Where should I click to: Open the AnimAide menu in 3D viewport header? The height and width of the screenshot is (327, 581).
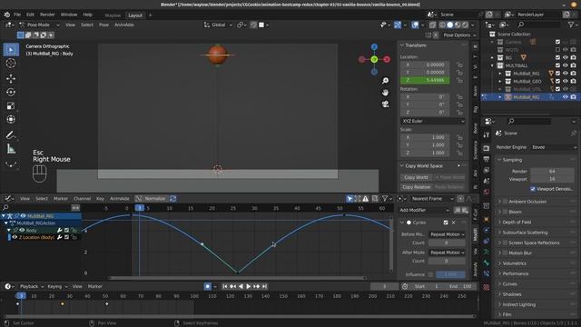[x=124, y=25]
